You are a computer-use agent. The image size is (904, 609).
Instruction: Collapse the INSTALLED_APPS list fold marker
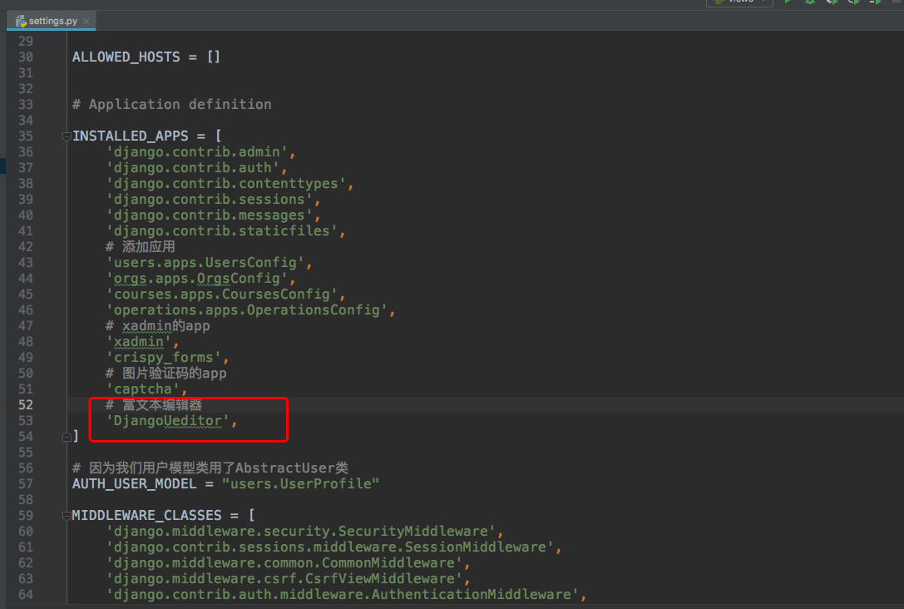coord(67,136)
